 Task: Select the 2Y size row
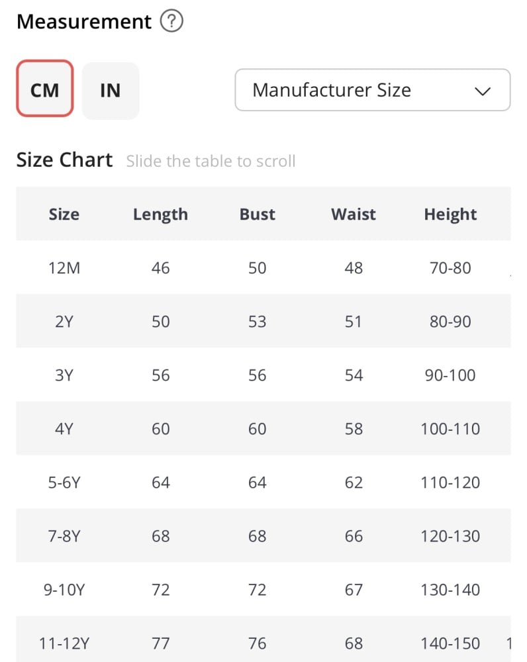263,321
